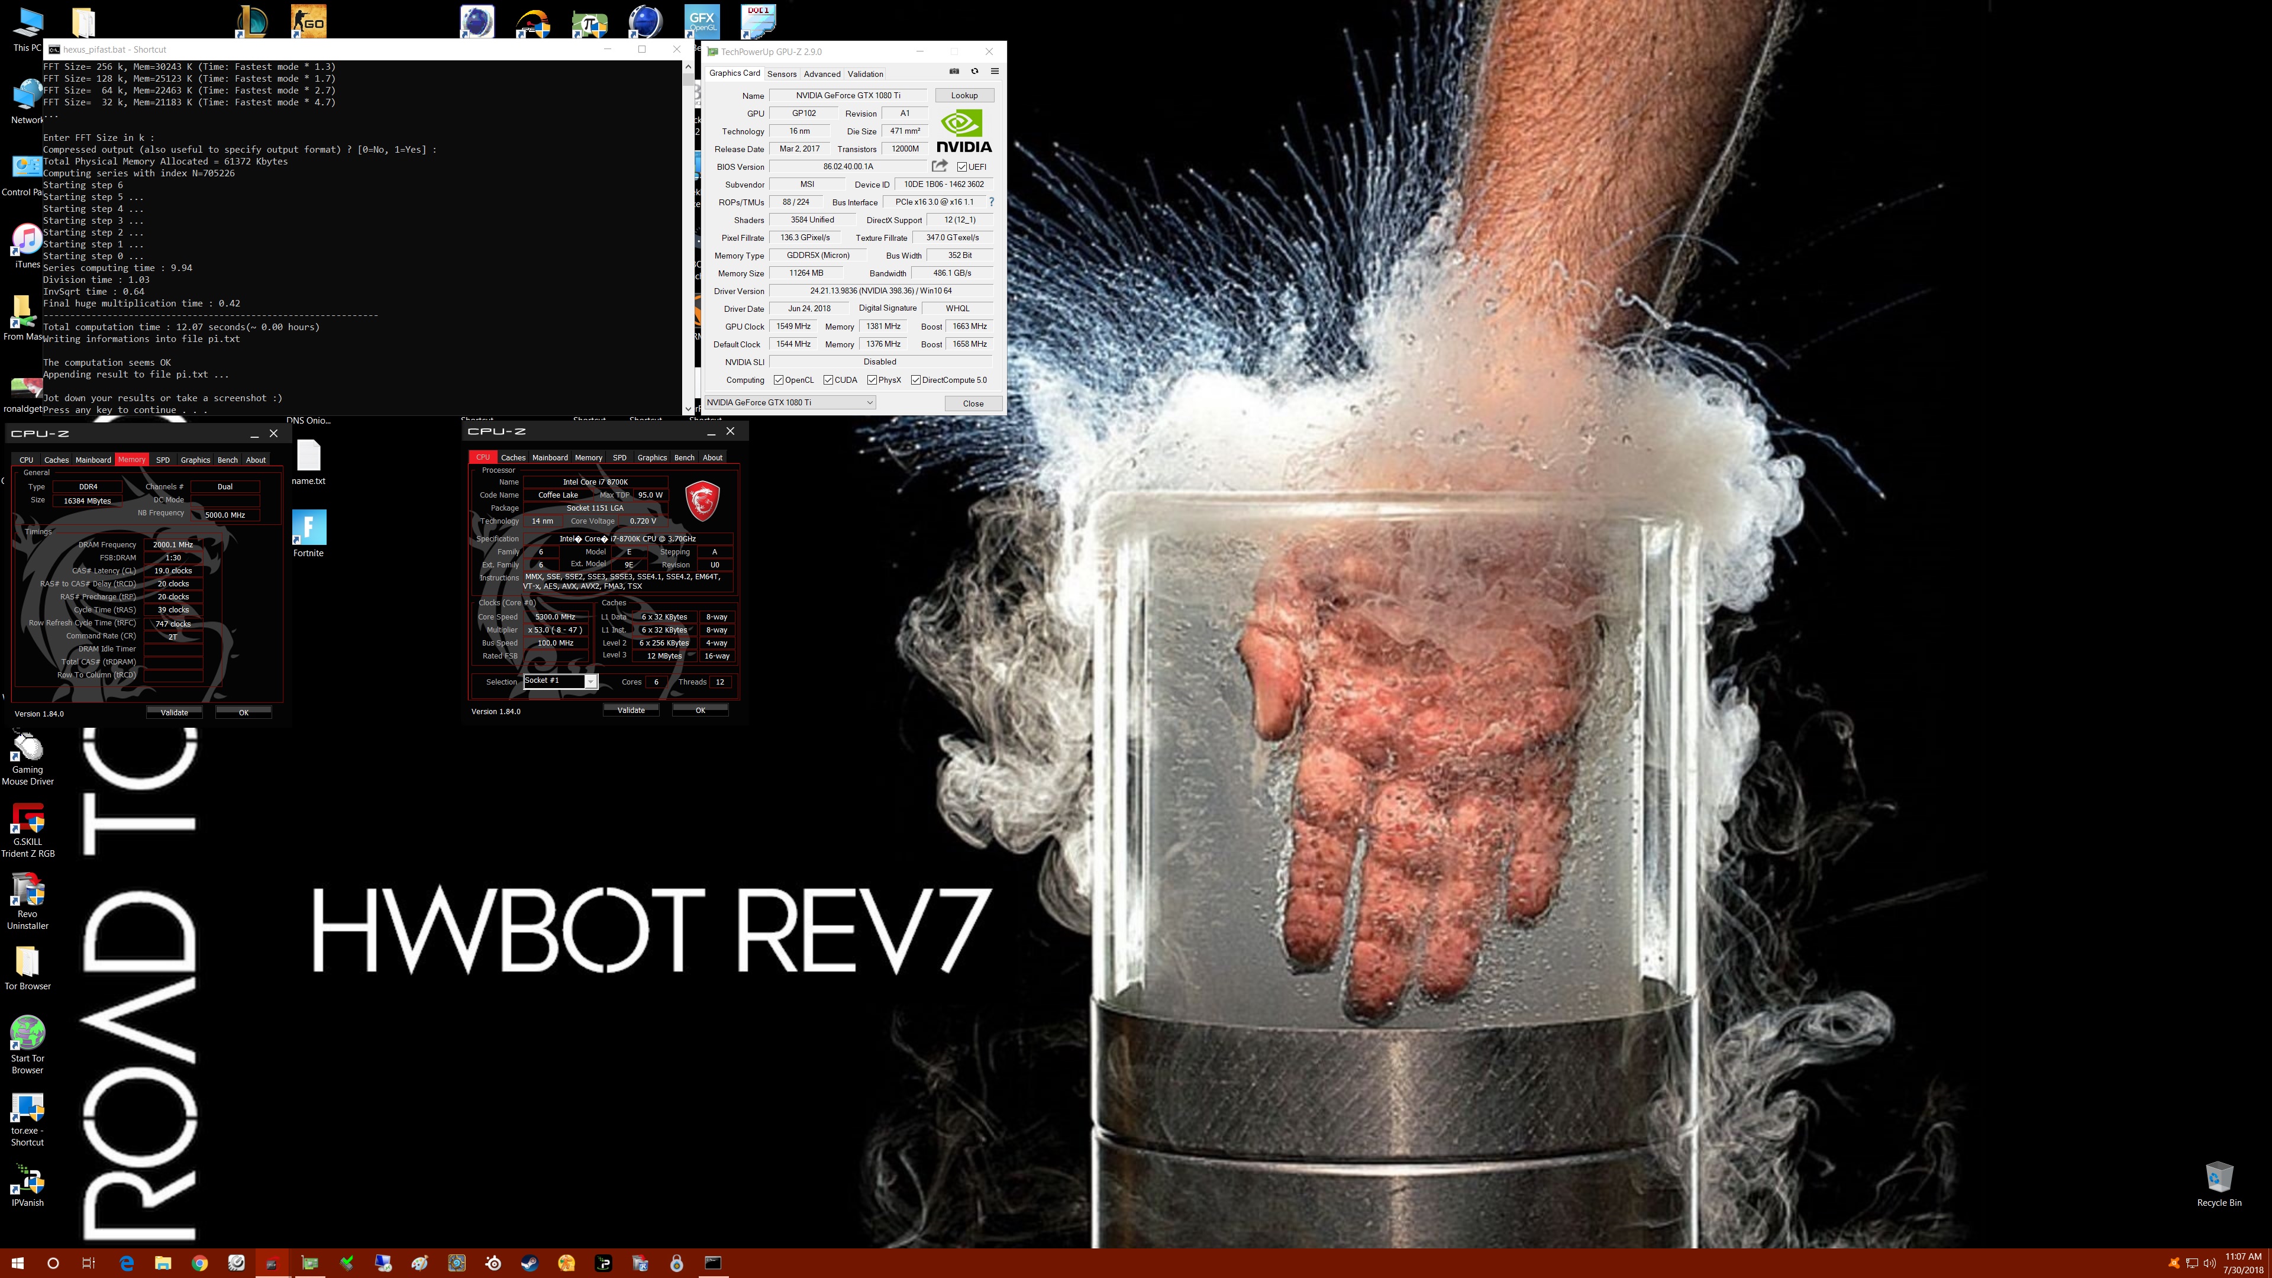Open the Gaming Mouse Driver icon

click(27, 759)
